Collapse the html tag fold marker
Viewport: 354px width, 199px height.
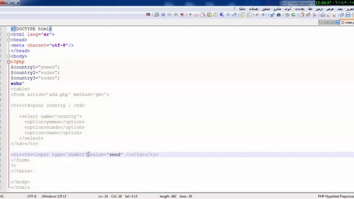9,34
